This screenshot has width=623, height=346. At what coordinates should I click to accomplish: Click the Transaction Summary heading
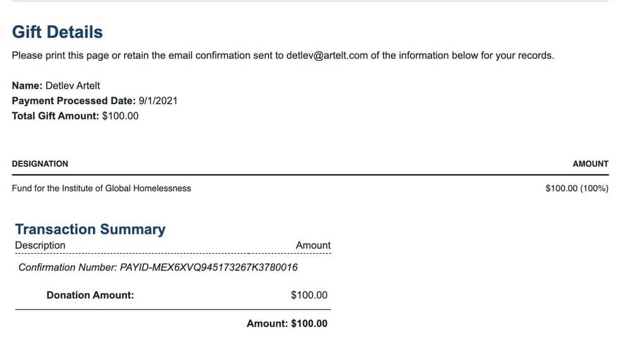[x=90, y=229]
